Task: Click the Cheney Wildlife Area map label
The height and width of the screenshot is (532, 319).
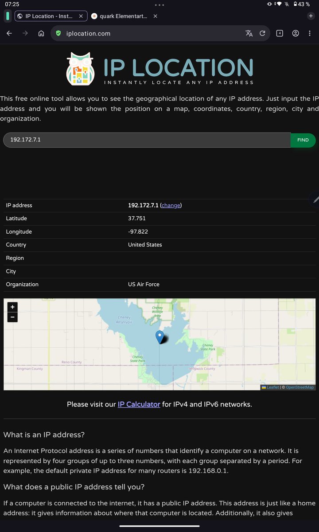Action: (x=157, y=312)
